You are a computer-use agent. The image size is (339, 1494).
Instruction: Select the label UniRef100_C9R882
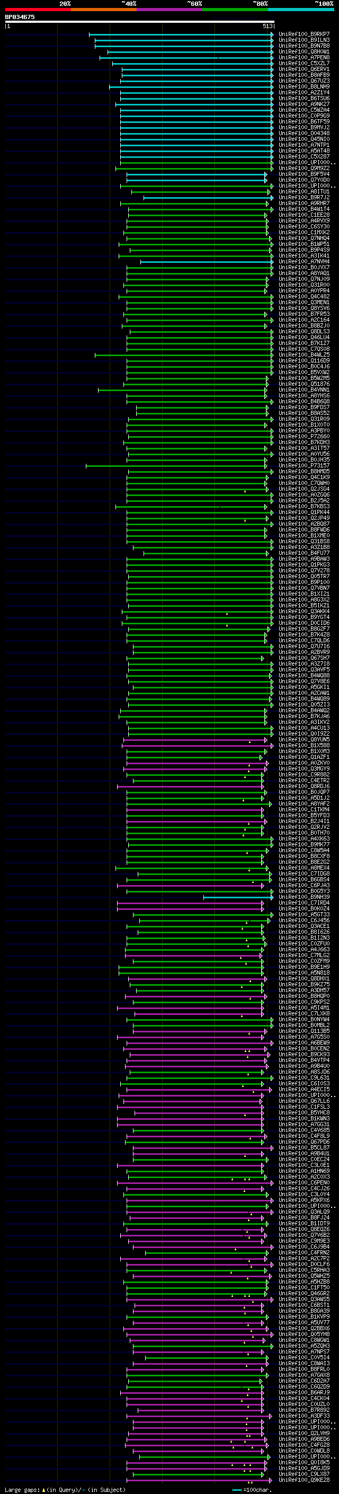coord(304,774)
